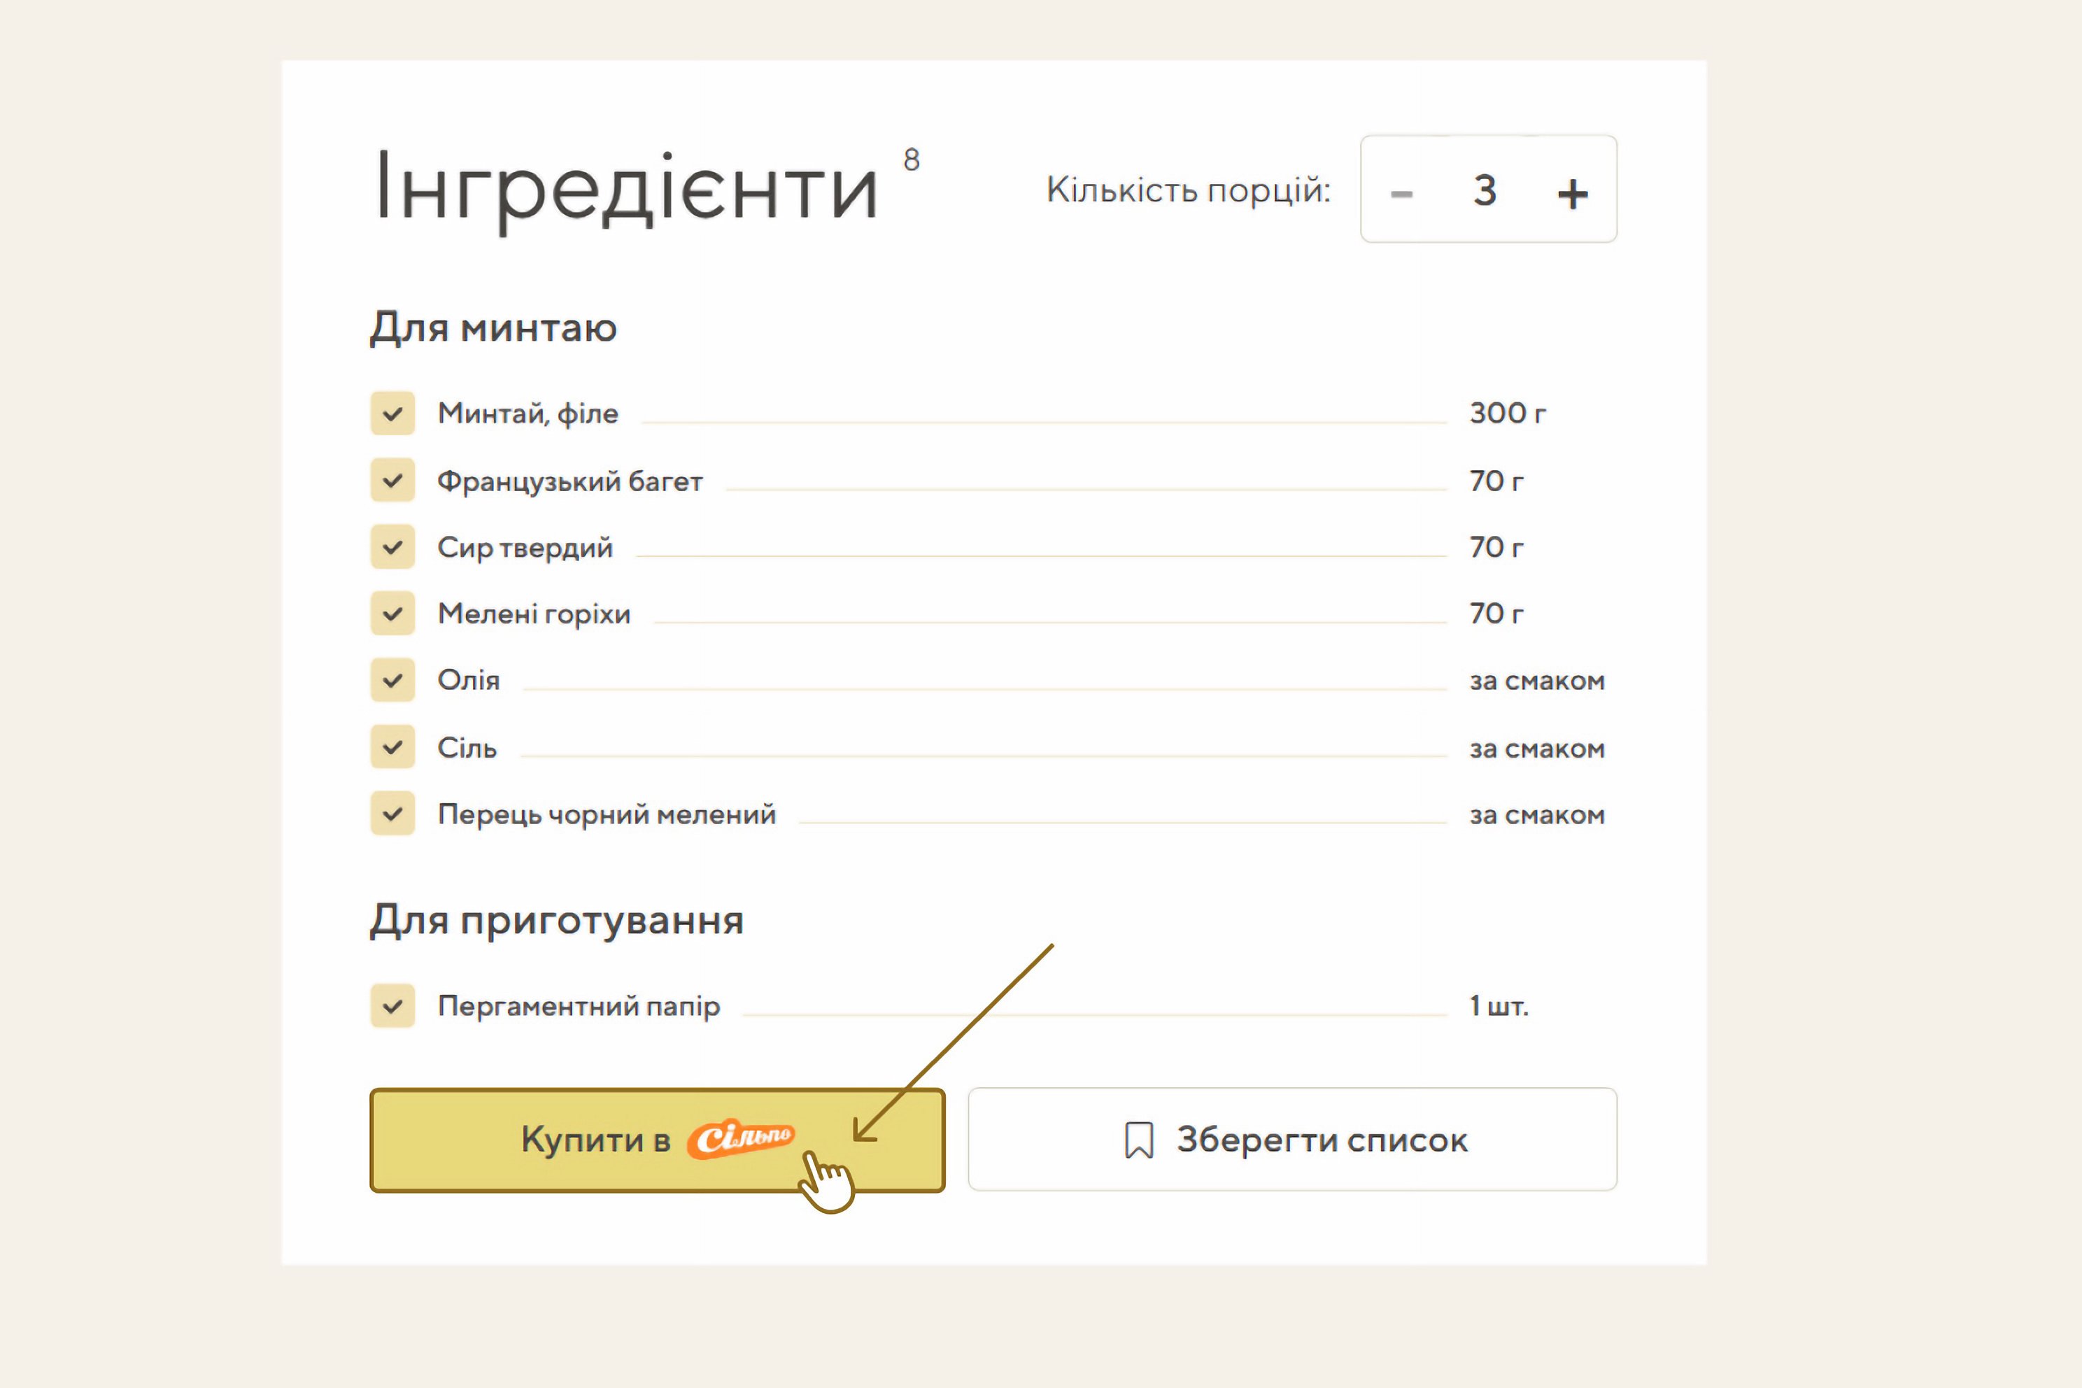Click the minus icon to decrease portions
The height and width of the screenshot is (1388, 2082).
point(1401,193)
